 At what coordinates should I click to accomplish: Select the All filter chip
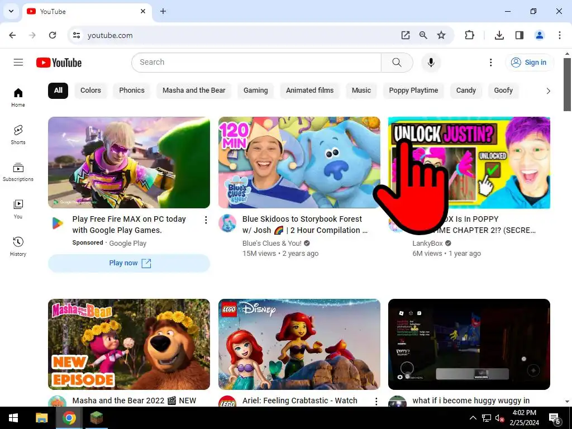(x=58, y=90)
